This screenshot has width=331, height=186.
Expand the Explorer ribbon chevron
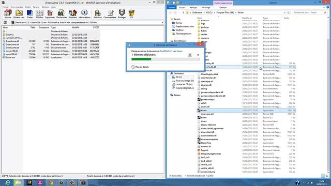point(324,7)
